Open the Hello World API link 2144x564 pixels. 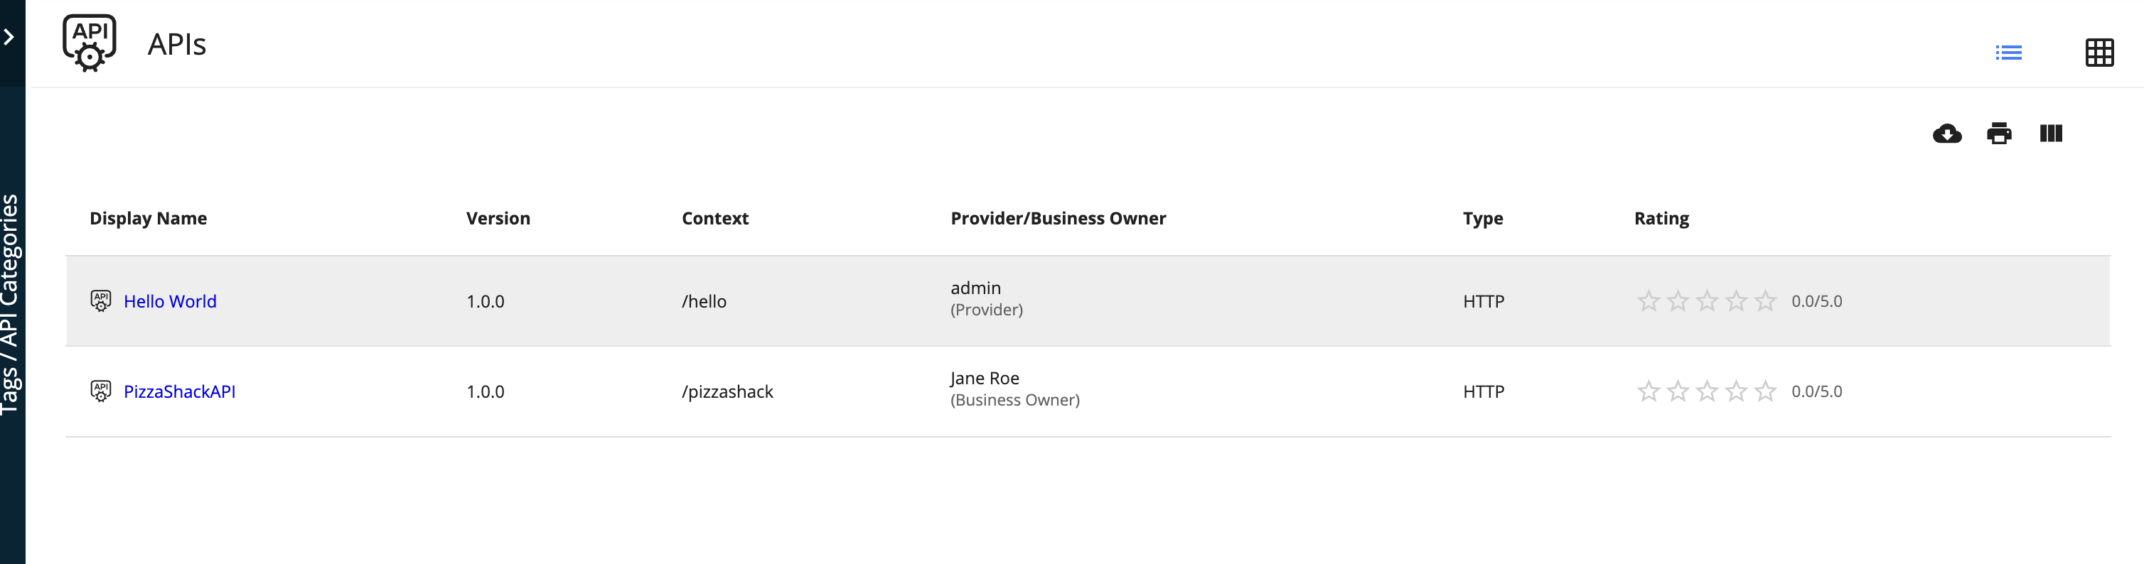(170, 301)
